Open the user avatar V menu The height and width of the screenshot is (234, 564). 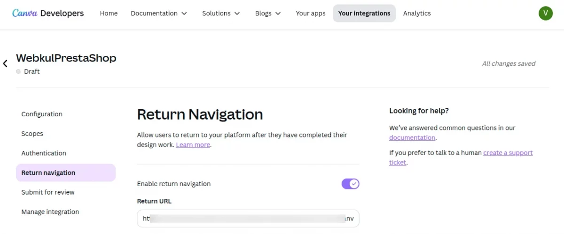click(545, 13)
